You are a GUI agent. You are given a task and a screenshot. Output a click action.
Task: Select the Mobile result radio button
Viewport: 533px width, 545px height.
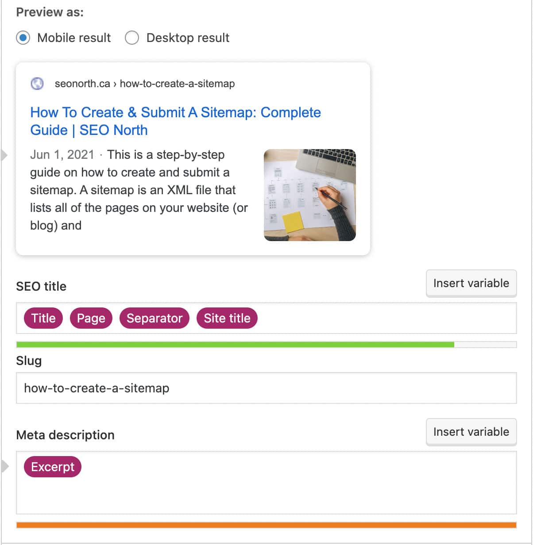coord(23,38)
